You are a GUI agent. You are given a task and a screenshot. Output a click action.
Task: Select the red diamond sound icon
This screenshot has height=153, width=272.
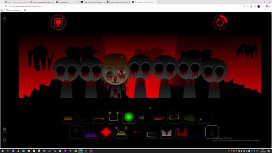click(106, 132)
